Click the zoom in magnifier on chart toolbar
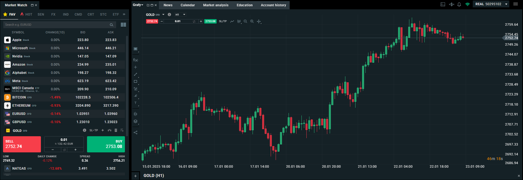This screenshot has width=523, height=180. 252,21
